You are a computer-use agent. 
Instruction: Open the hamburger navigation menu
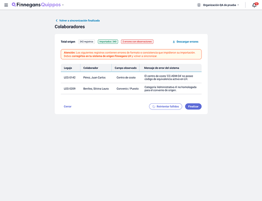coord(6,5)
